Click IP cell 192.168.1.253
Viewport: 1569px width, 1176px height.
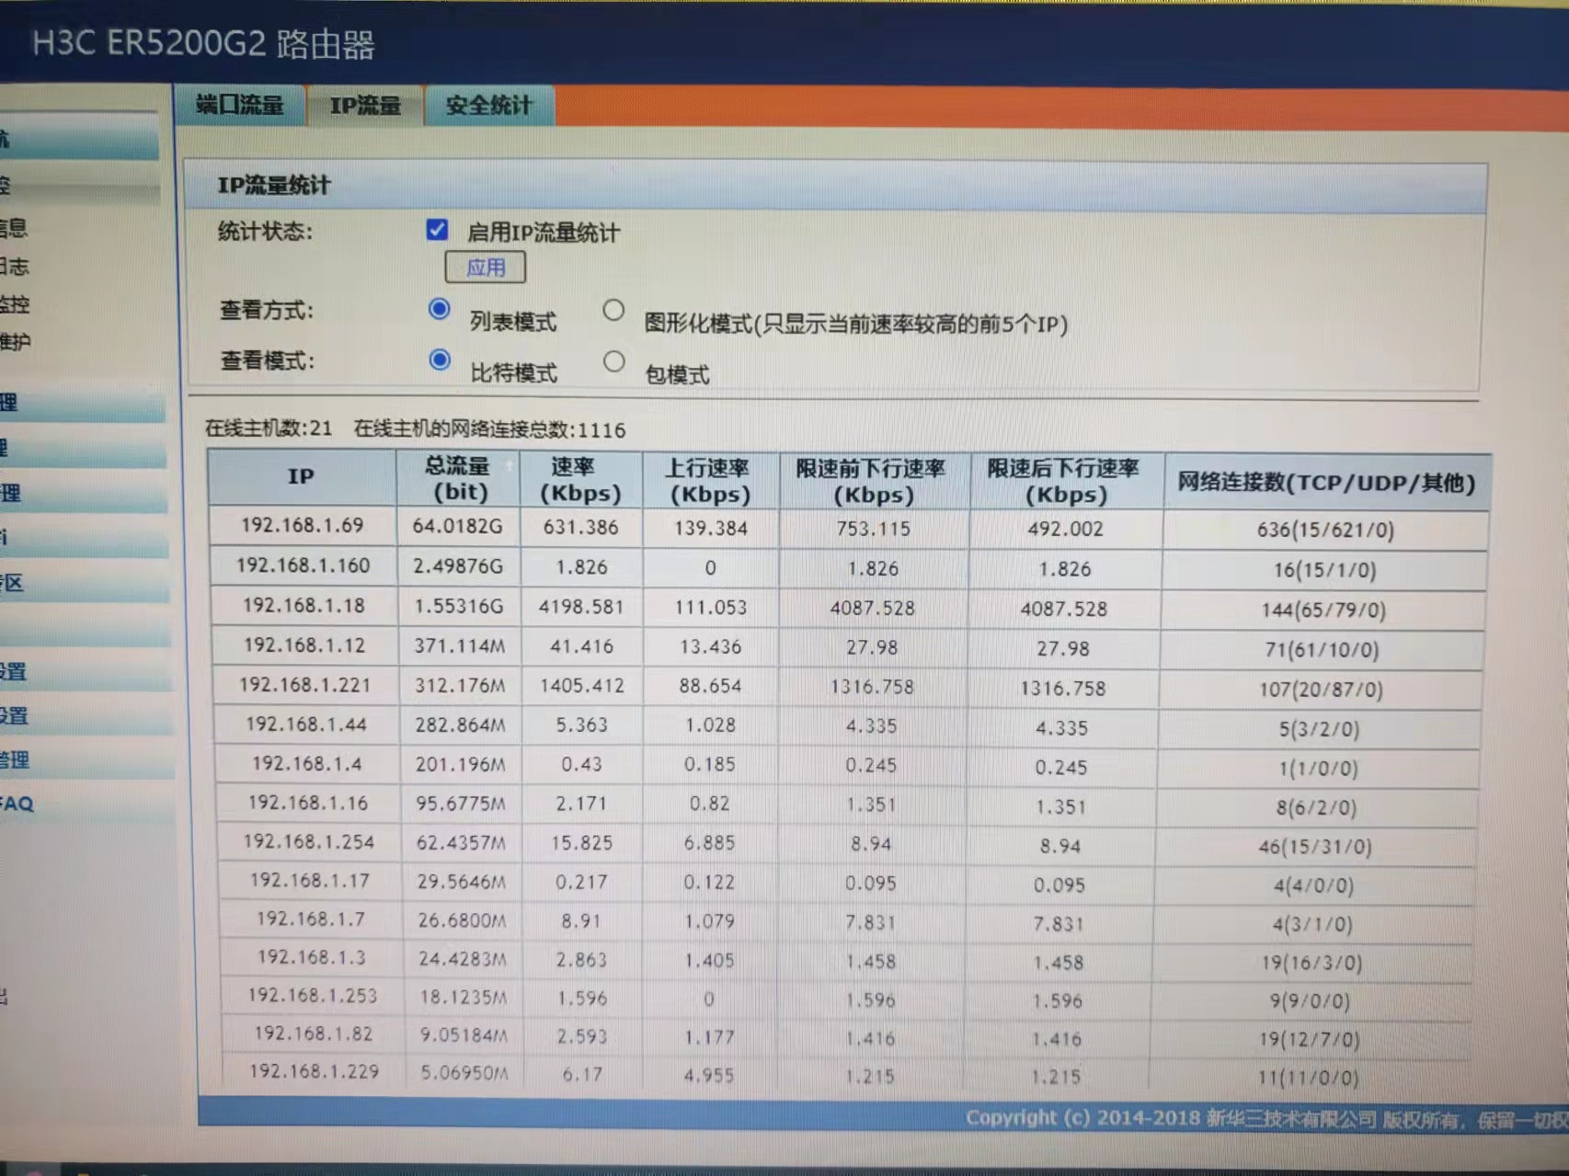(313, 996)
